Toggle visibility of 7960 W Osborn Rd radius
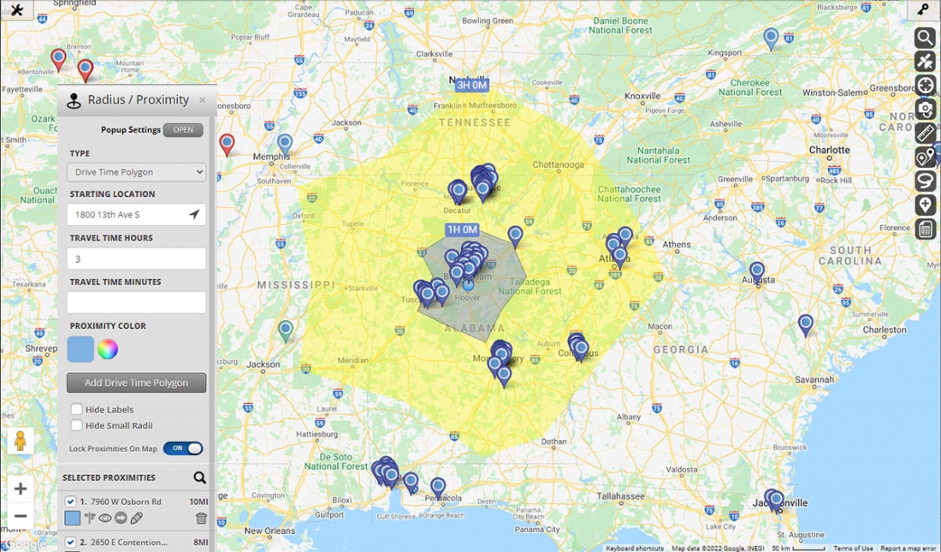The image size is (941, 552). point(105,518)
